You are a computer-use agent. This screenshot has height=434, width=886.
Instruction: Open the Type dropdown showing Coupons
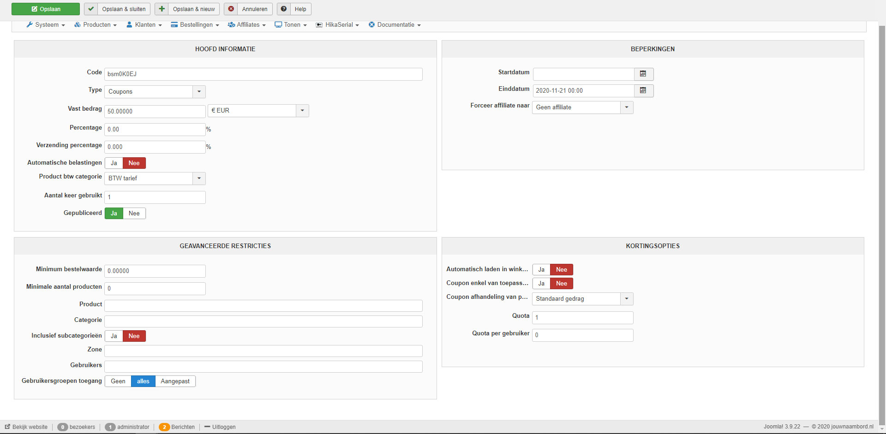tap(155, 91)
